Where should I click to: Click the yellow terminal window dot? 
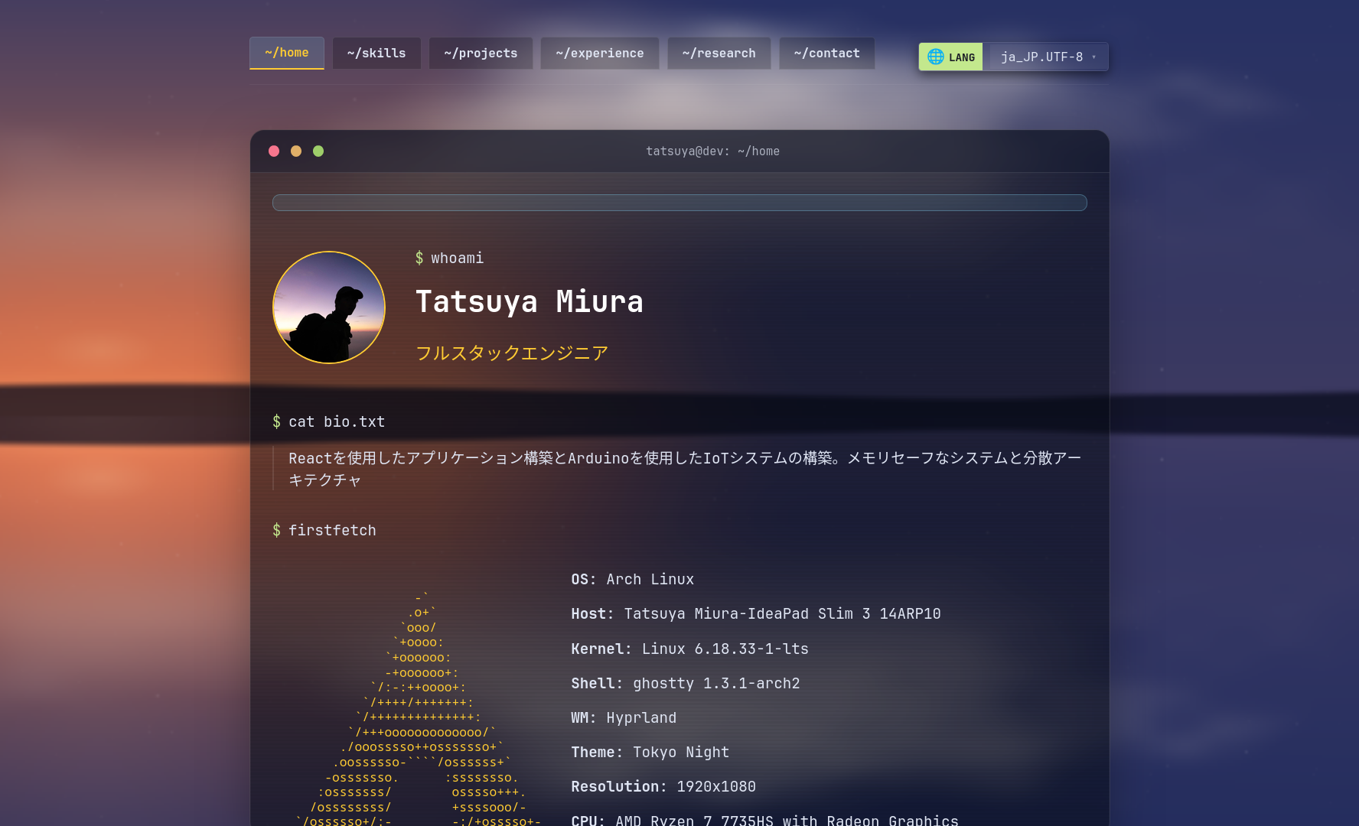coord(296,151)
